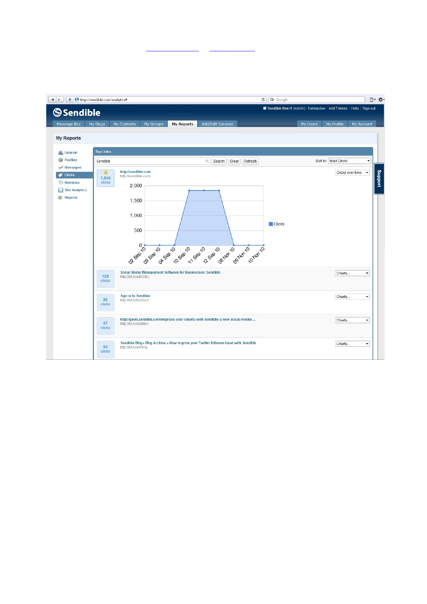This screenshot has width=427, height=604.
Task: Click the 34 clicks badge
Action: pyautogui.click(x=105, y=349)
